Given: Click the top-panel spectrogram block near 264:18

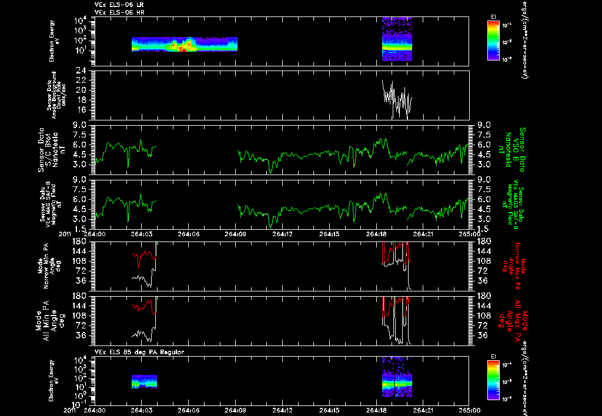Looking at the screenshot, I should (x=397, y=39).
